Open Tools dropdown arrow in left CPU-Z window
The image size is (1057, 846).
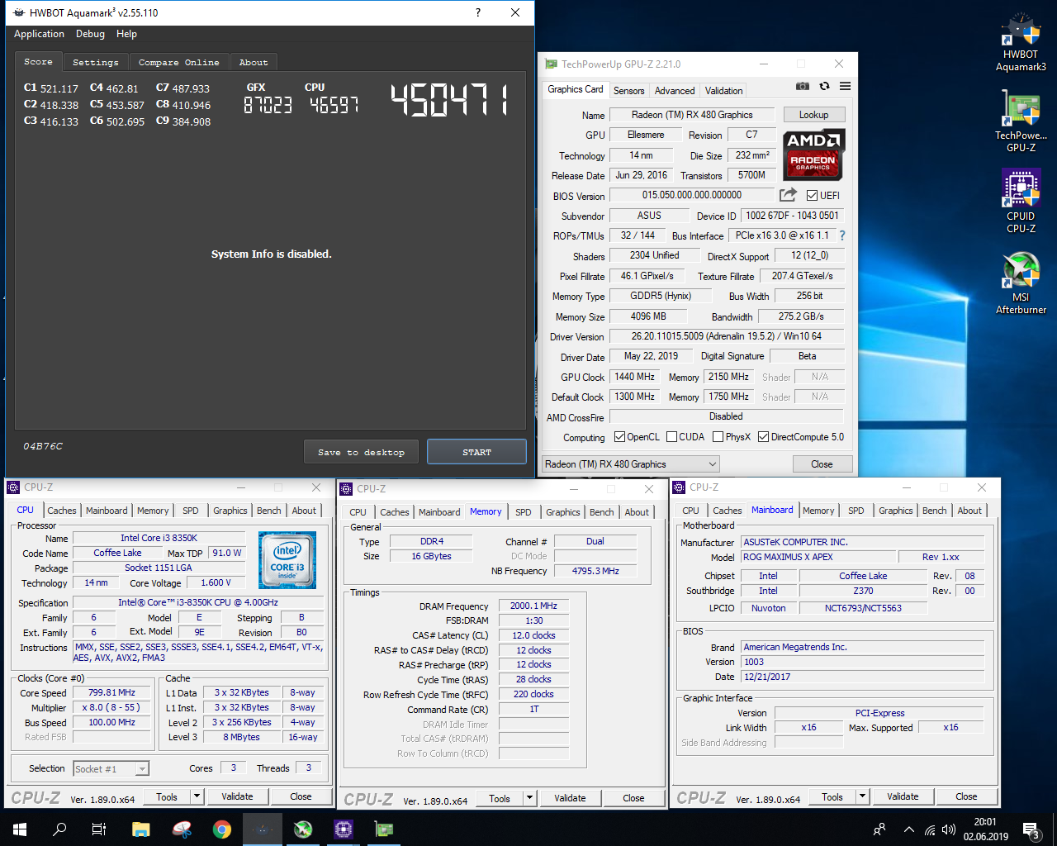[x=197, y=796]
